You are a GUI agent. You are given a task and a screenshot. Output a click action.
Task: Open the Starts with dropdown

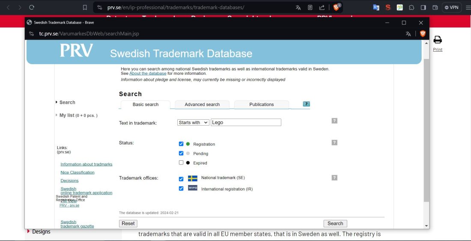click(x=193, y=122)
